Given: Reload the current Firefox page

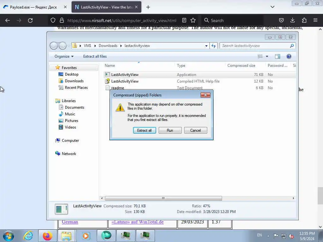Looking at the screenshot, I should coord(30,20).
